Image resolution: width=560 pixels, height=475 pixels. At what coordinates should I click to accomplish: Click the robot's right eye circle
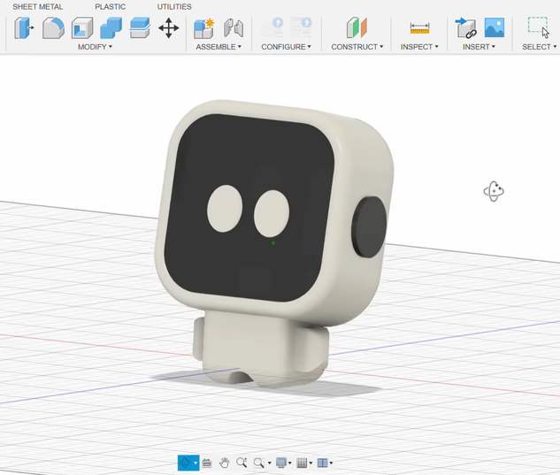272,213
